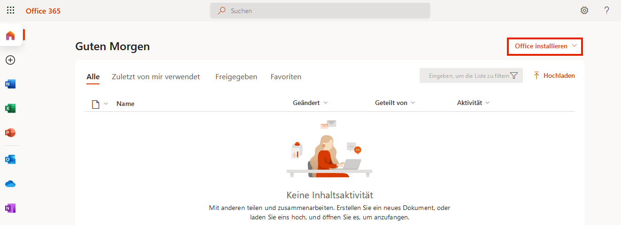Open the app launcher waffle icon

point(10,10)
